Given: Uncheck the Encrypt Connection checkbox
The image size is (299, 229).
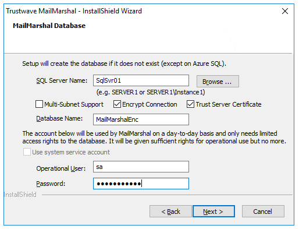Looking at the screenshot, I should click(117, 104).
